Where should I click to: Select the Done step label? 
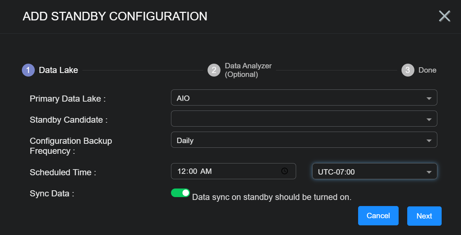(x=427, y=70)
